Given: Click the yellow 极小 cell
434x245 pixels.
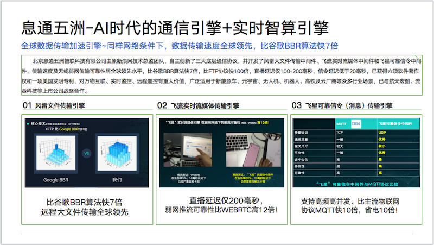Looking at the screenshot, I should [x=382, y=146].
